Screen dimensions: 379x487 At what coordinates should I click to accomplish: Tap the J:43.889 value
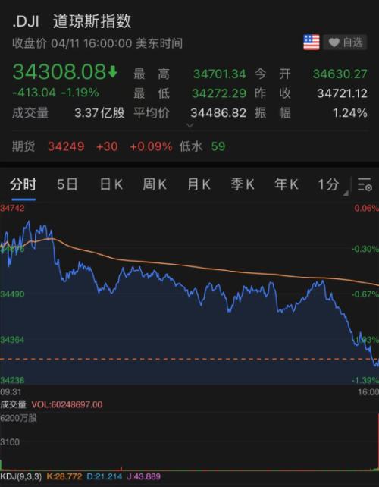coord(144,476)
